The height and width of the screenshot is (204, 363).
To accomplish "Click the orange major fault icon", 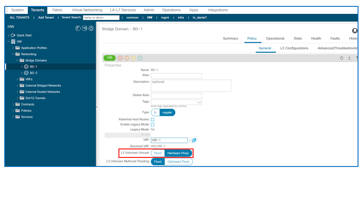I will (x=126, y=58).
